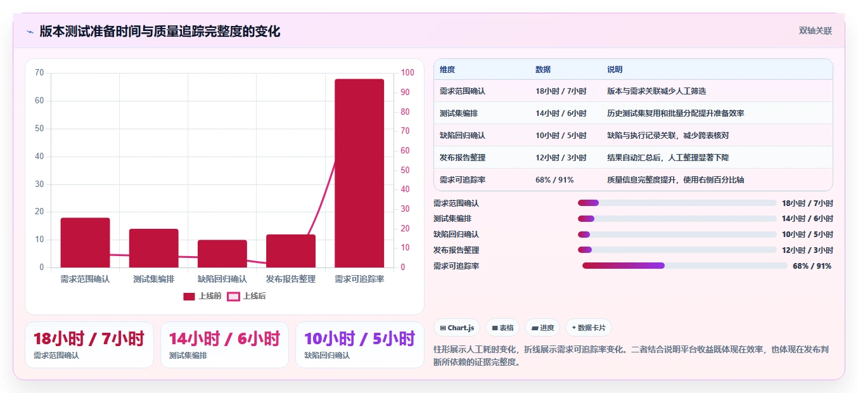This screenshot has width=858, height=393.
Task: Click the 需求范围确认 progress bar
Action: click(x=677, y=203)
